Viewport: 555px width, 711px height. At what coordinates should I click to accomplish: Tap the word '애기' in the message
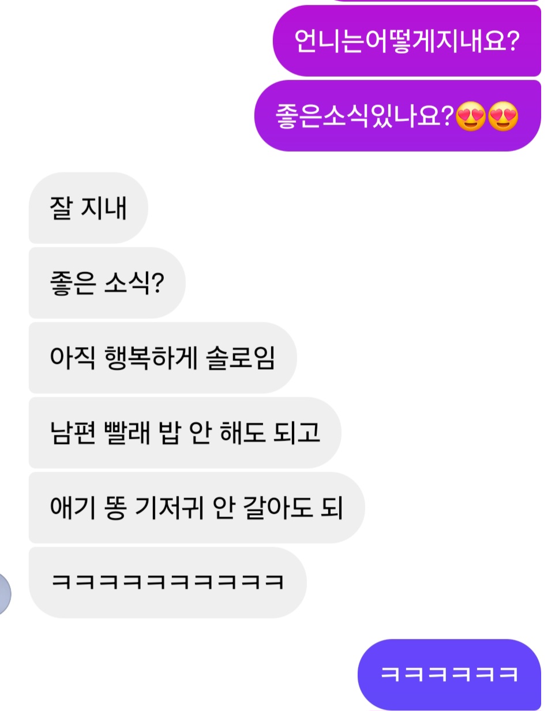point(73,507)
